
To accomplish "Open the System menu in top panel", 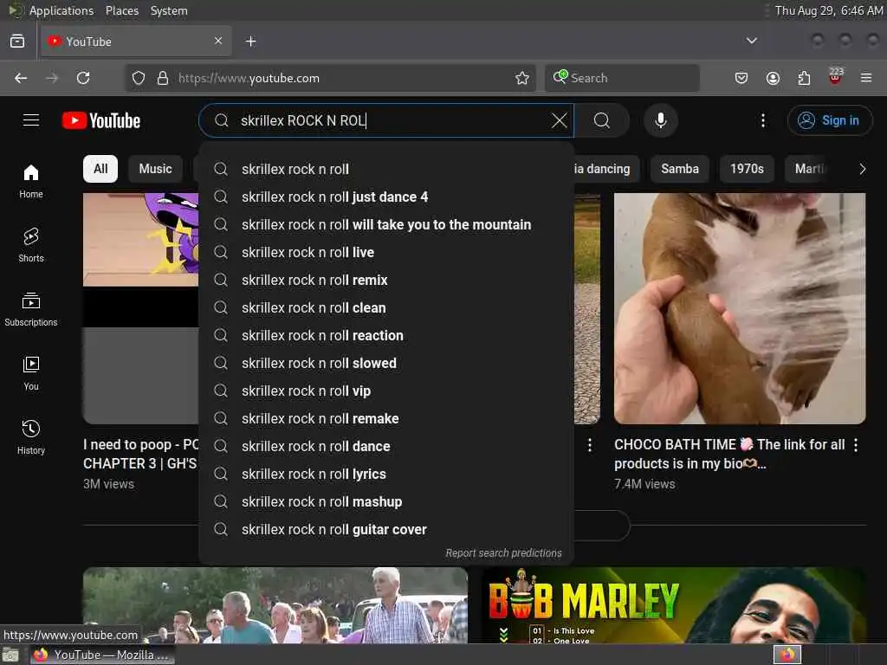I will click(169, 10).
